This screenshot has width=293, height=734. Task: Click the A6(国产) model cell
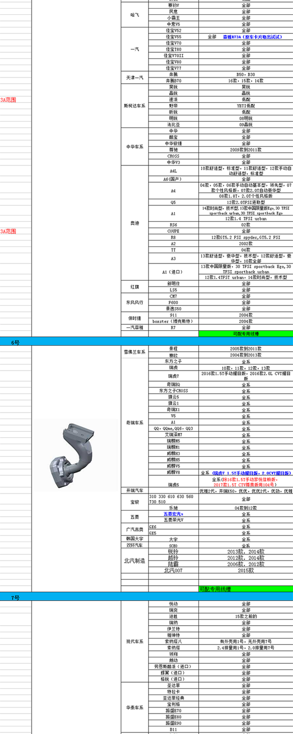click(174, 179)
